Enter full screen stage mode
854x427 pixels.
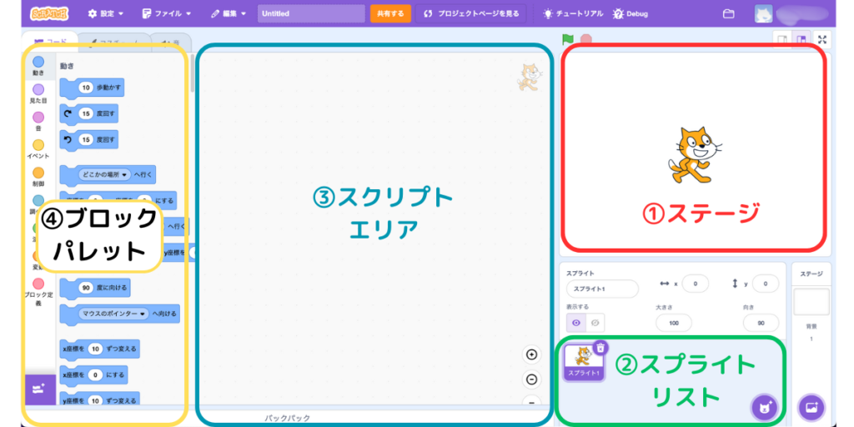(x=822, y=40)
